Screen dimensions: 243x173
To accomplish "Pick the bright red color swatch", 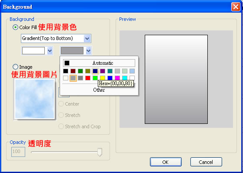I will (x=88, y=78).
